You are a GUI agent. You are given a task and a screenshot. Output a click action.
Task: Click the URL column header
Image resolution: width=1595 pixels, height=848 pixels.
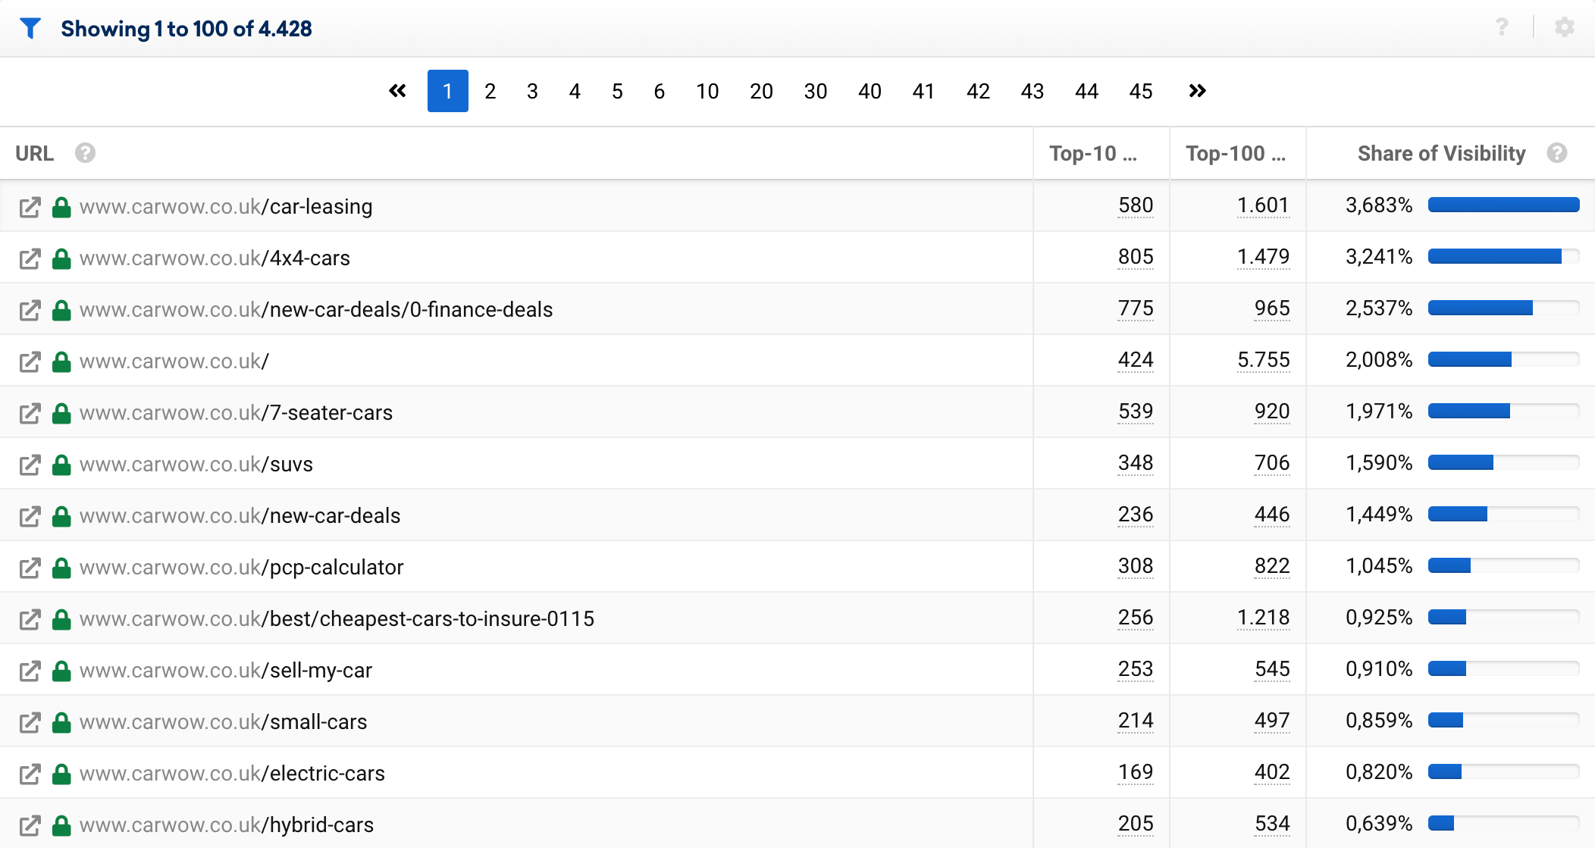click(34, 153)
